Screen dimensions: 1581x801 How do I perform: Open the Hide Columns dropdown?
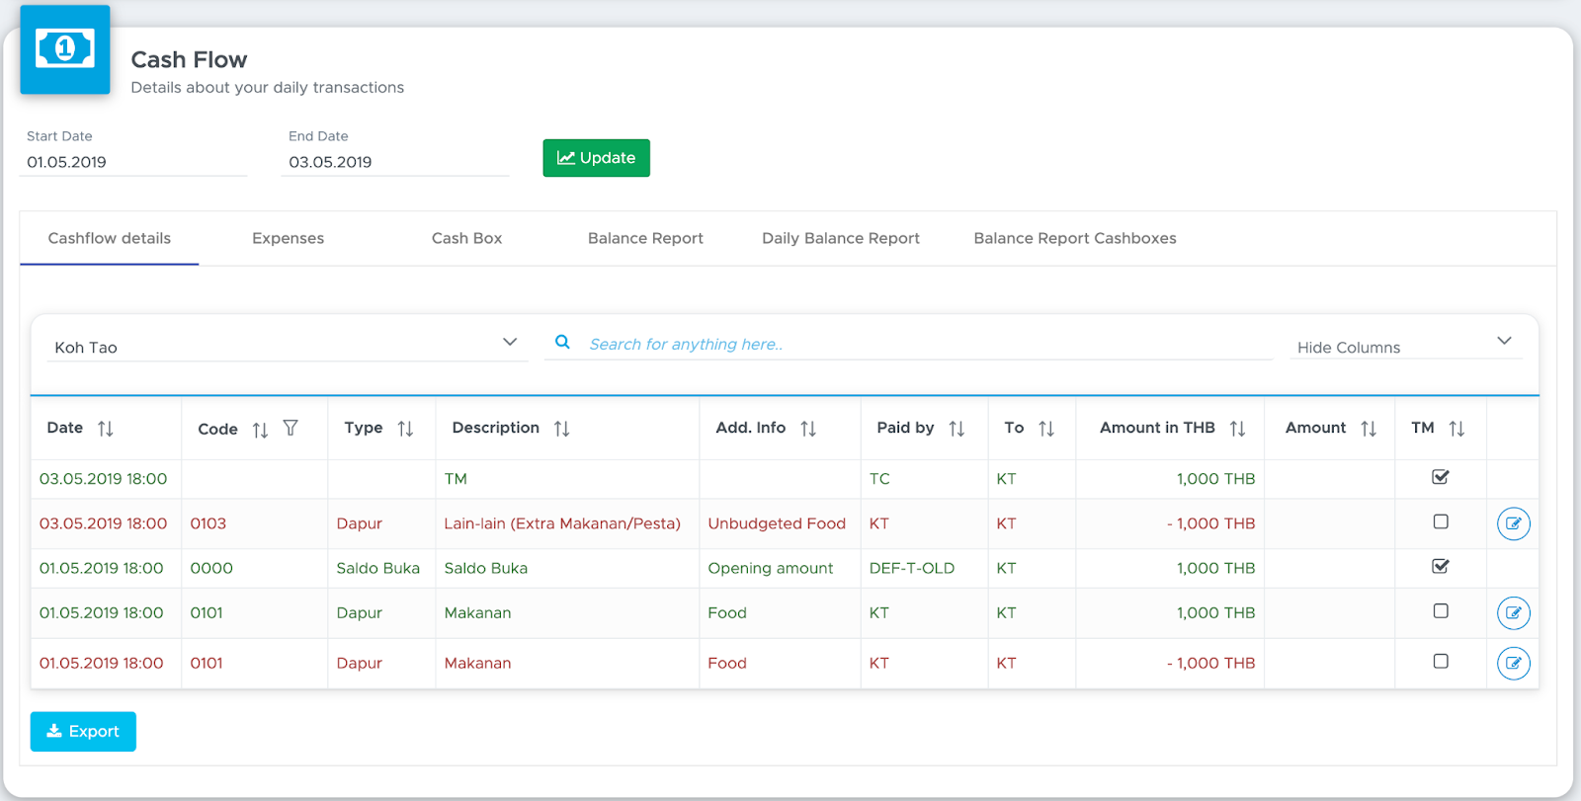(x=1406, y=346)
